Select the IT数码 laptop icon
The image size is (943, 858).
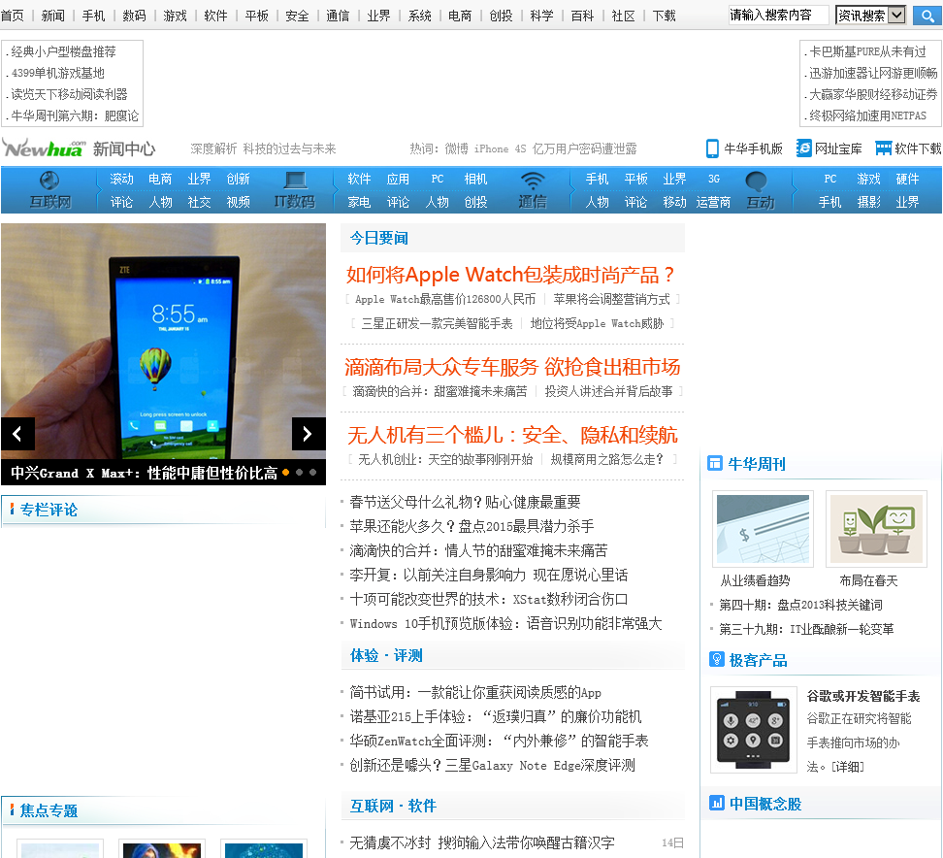(x=295, y=180)
